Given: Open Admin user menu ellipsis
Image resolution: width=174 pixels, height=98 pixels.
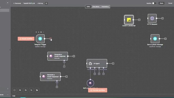Looking at the screenshot, I should pos(8,95).
